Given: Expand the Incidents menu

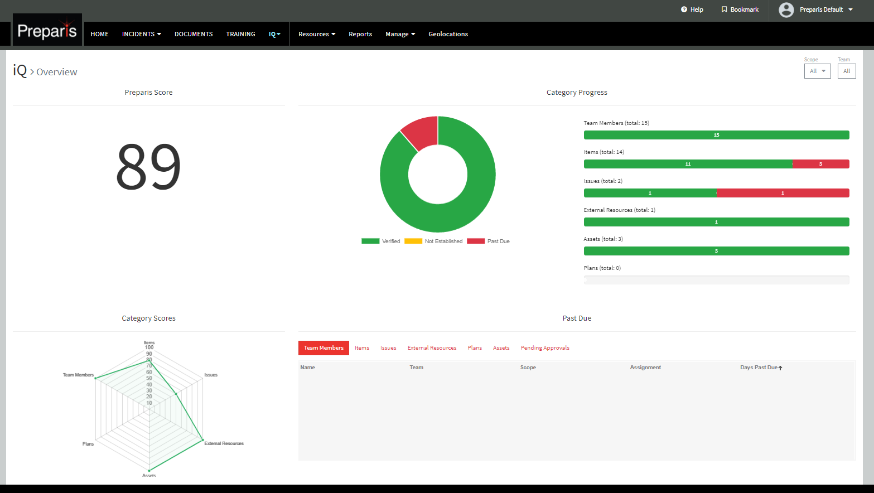Looking at the screenshot, I should [142, 34].
